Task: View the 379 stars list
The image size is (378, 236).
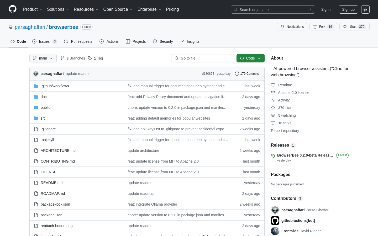Action: coord(282,108)
